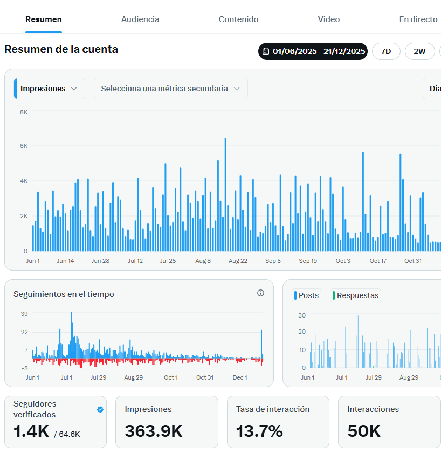This screenshot has width=441, height=452.
Task: Switch to the Audiencia tab
Action: 140,19
